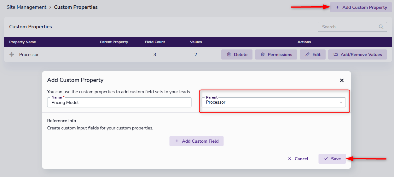Image resolution: width=394 pixels, height=177 pixels.
Task: Edit the Processor property
Action: coord(312,54)
